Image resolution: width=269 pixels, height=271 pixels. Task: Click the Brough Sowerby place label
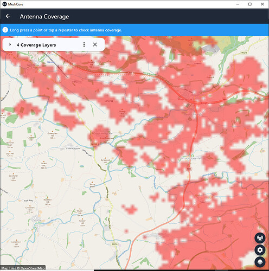191,158
